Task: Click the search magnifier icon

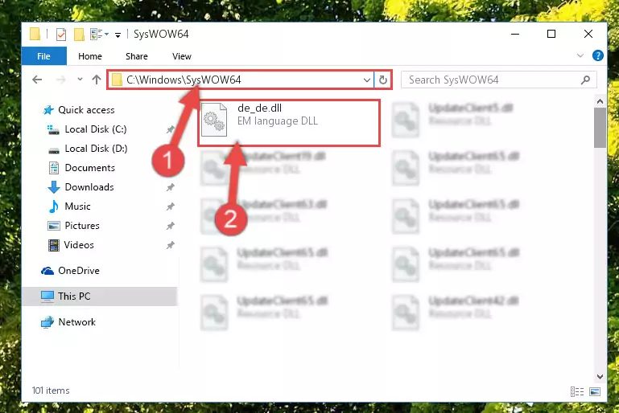Action: (585, 80)
